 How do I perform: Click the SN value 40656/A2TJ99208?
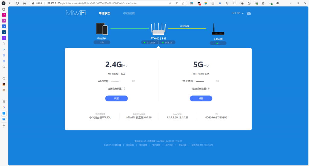[216, 117]
